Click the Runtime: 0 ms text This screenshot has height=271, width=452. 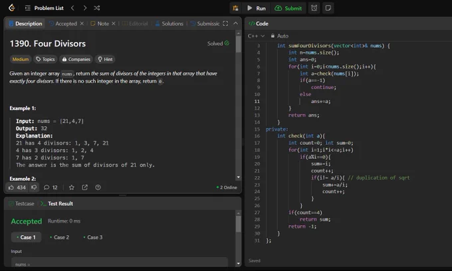[64, 221]
